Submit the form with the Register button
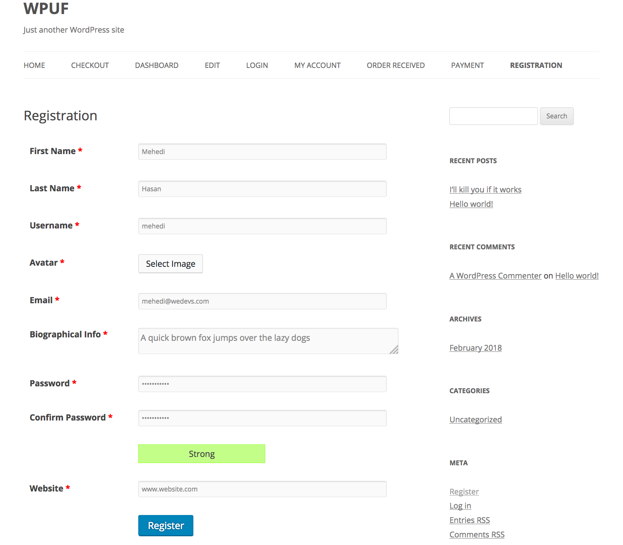The height and width of the screenshot is (545, 623). (x=166, y=526)
